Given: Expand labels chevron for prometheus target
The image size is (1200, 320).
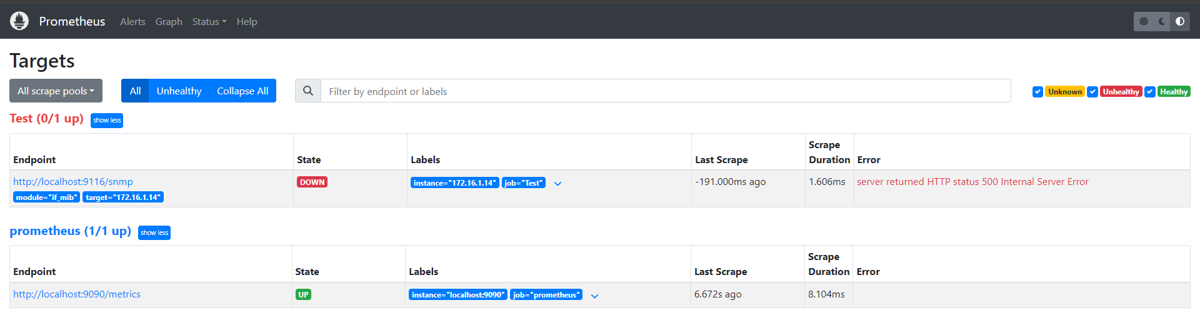Looking at the screenshot, I should click(x=595, y=296).
